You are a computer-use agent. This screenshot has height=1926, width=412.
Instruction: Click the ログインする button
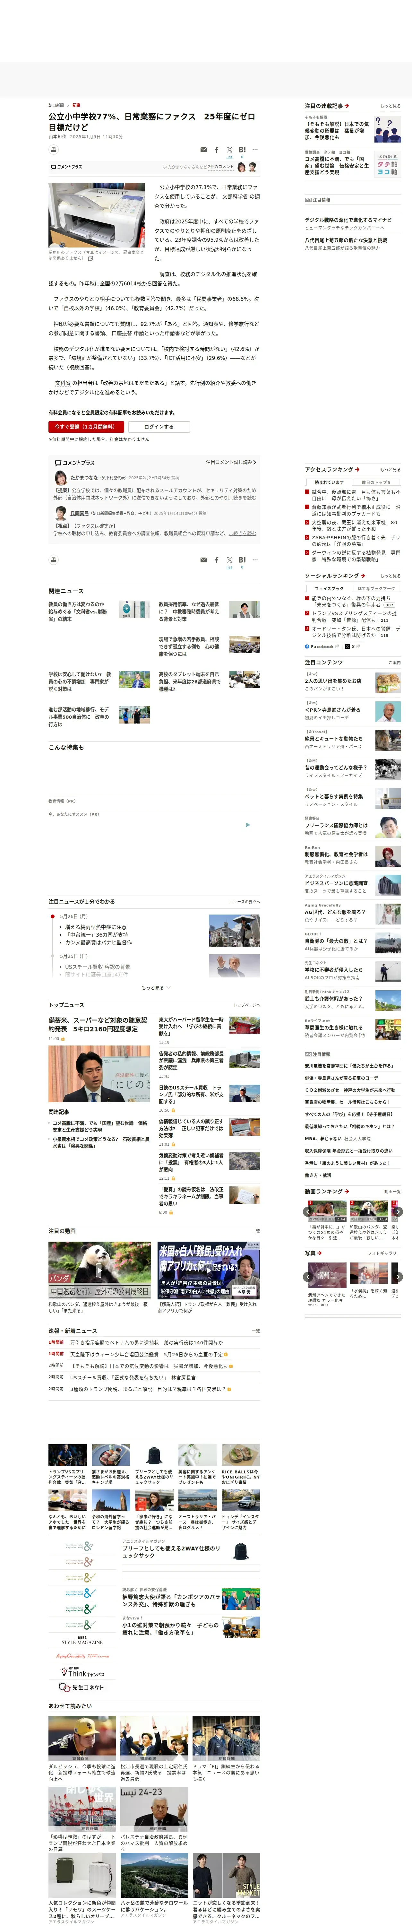[159, 427]
